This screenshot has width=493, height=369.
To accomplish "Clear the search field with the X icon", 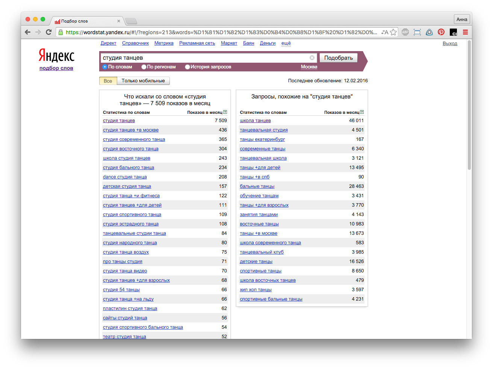I will click(312, 58).
